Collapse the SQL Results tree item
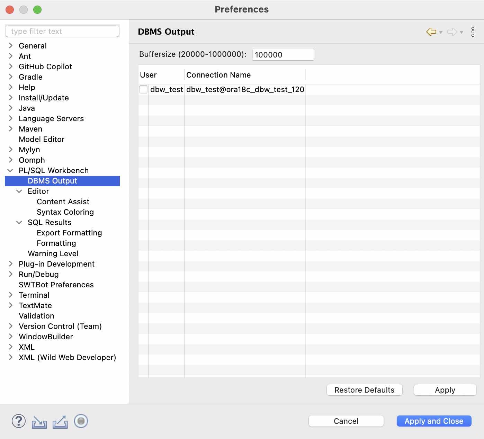The image size is (484, 439). (19, 222)
